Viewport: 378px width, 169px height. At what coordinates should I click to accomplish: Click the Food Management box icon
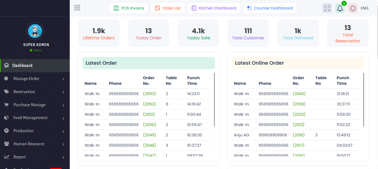point(6,118)
